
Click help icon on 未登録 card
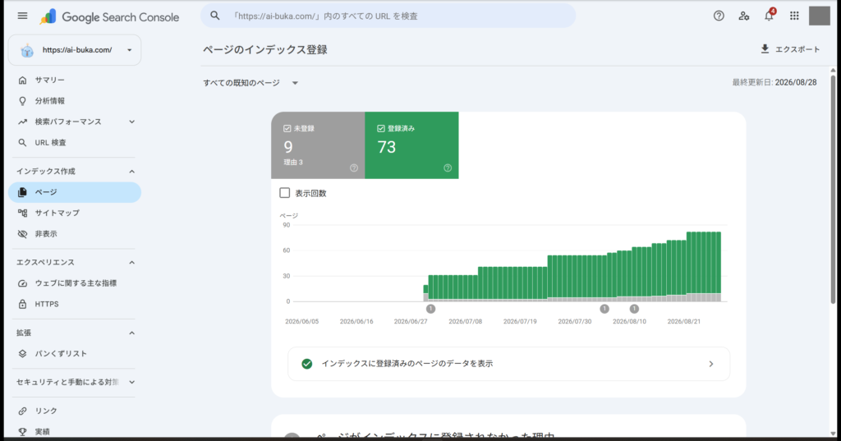(x=354, y=168)
